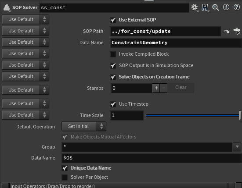Viewport: 242px width, 188px height.
Task: Toggle Solve Objects on Creation Frame
Action: 113,77
